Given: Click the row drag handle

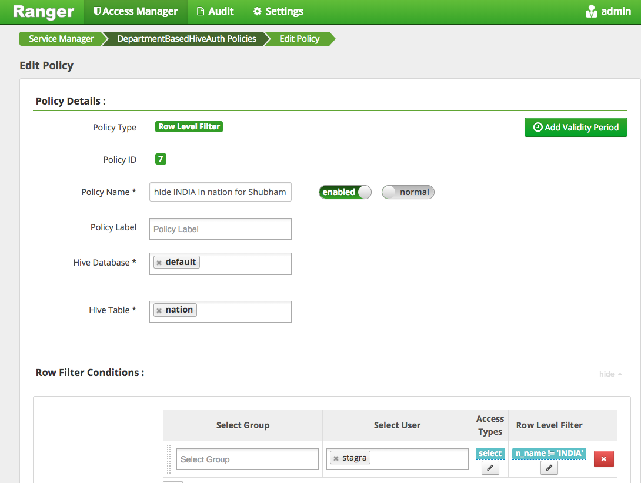Looking at the screenshot, I should click(169, 459).
